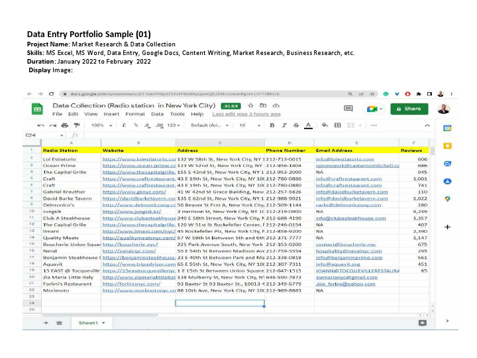Open the 'Last edit was 3 hours ago' link
Viewport: 477px width, 358px height.
tap(246, 114)
